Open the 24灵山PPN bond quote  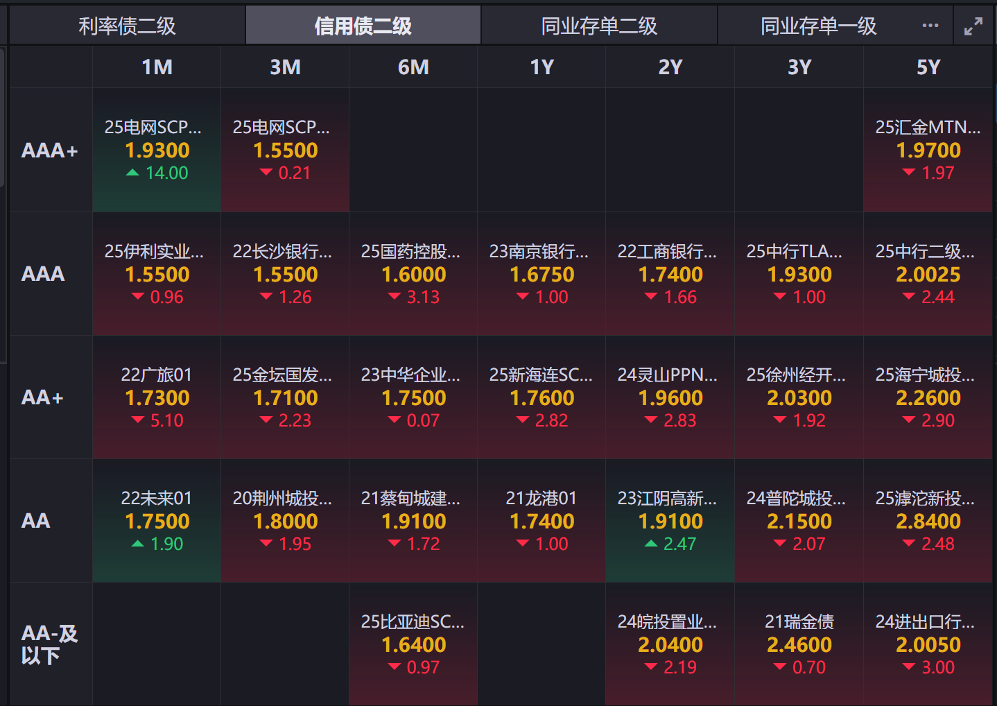pos(670,397)
